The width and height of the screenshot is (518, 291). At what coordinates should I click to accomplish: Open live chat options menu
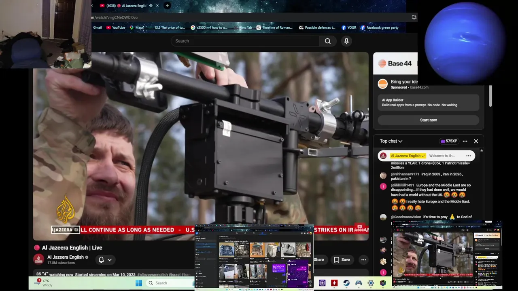point(465,141)
